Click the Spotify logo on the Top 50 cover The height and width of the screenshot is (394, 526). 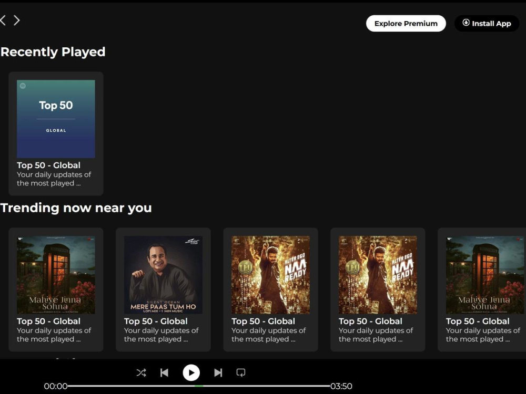[23, 86]
